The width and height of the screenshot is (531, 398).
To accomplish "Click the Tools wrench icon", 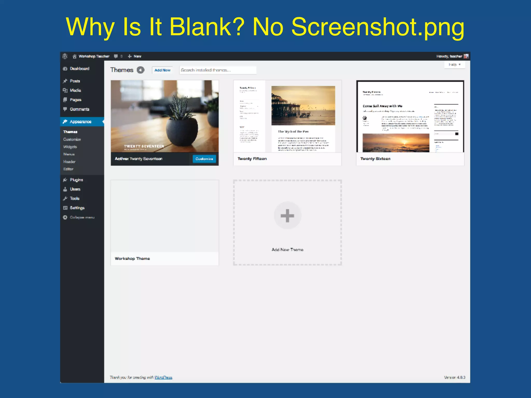I will click(65, 198).
